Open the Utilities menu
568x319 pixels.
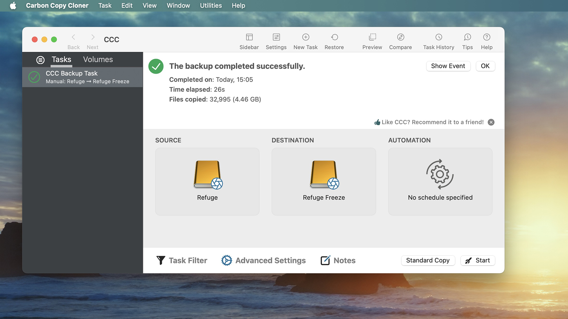pyautogui.click(x=211, y=6)
